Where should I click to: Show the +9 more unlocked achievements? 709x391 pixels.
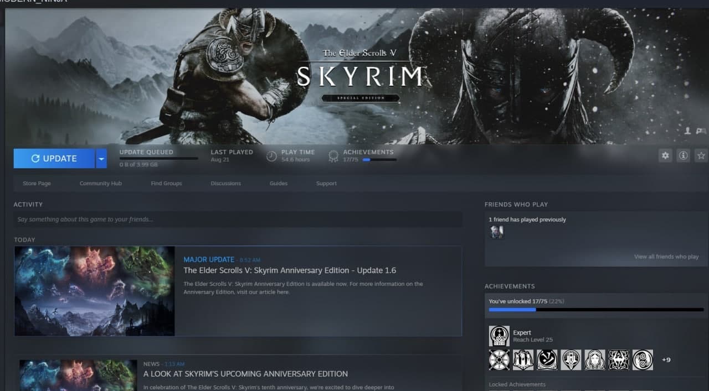pos(666,360)
